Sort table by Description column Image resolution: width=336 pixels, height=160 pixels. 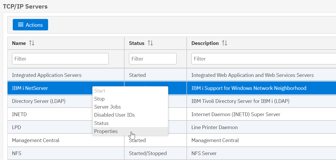[225, 43]
